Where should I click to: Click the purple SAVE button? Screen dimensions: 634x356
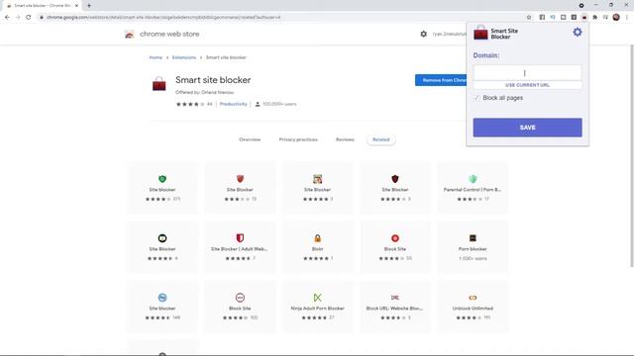coord(527,128)
